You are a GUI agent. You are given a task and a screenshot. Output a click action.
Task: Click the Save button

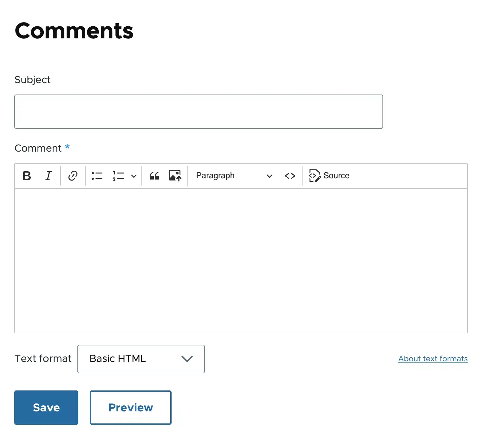pos(46,407)
